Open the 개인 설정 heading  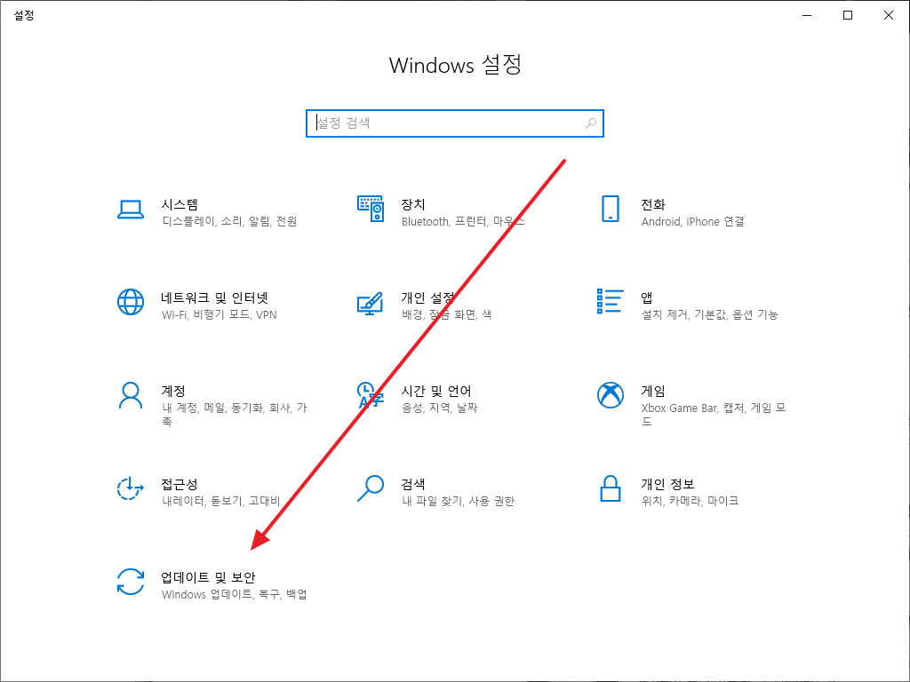click(427, 297)
